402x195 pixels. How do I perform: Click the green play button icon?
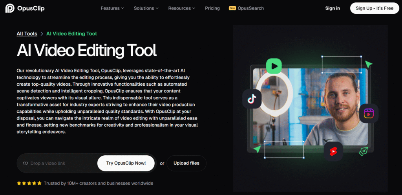[x=274, y=66]
